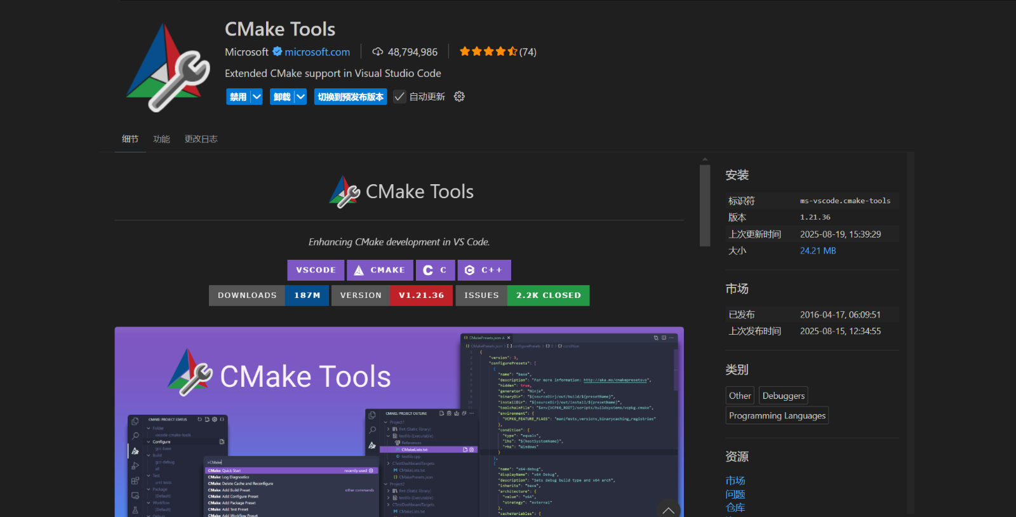This screenshot has width=1016, height=517.
Task: Click the C++ language badge
Action: pyautogui.click(x=484, y=270)
